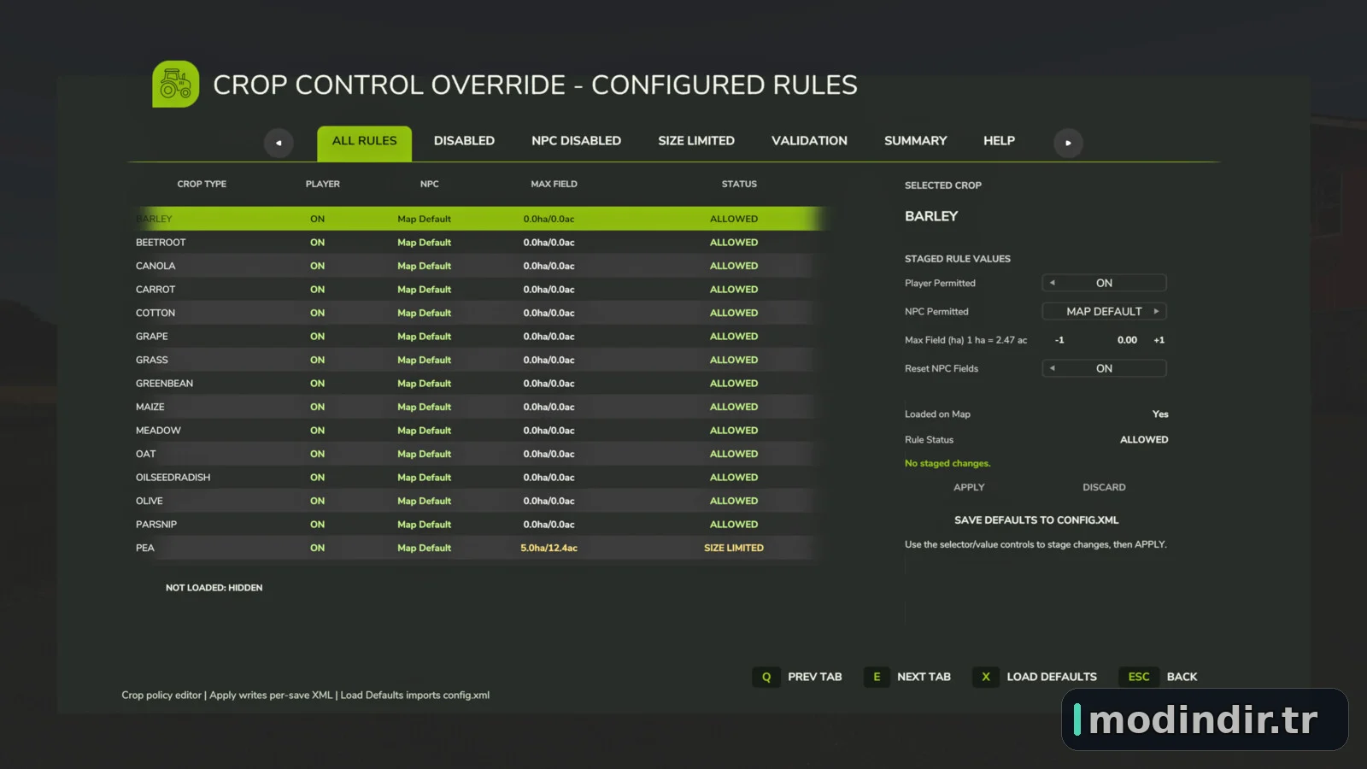The image size is (1367, 769).
Task: Toggle the NOT LOADED: HIDDEN filter
Action: coord(214,588)
